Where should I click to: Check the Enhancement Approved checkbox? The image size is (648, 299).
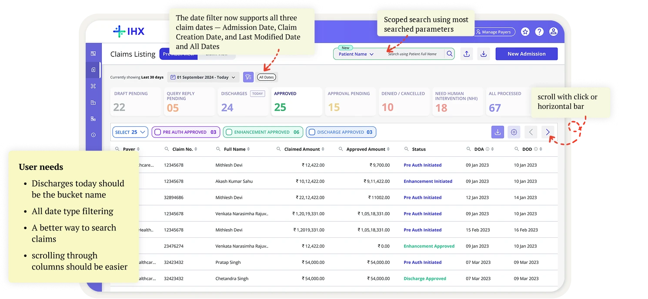point(229,132)
